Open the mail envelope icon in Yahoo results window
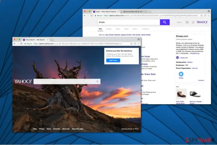Image resolution: width=217 pixels, height=145 pixels. click(187, 22)
